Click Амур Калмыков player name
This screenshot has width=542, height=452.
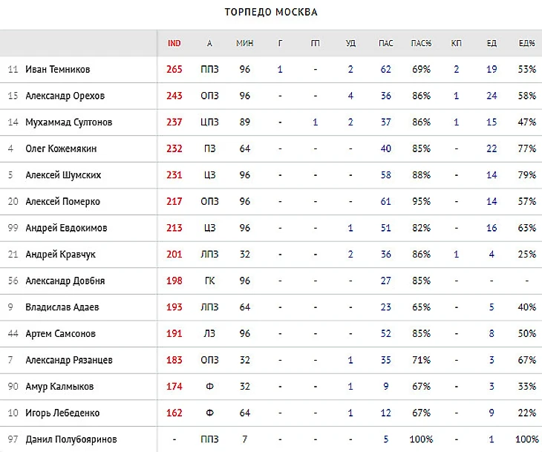(59, 387)
